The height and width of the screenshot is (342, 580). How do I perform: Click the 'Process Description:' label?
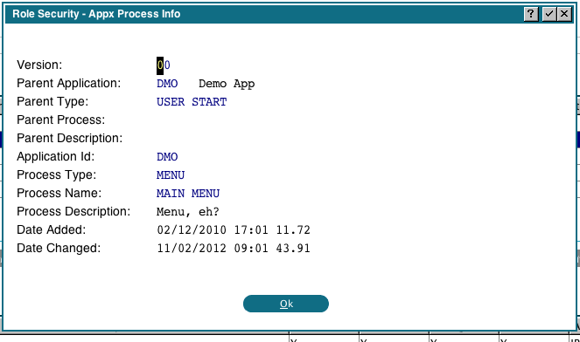pos(73,212)
